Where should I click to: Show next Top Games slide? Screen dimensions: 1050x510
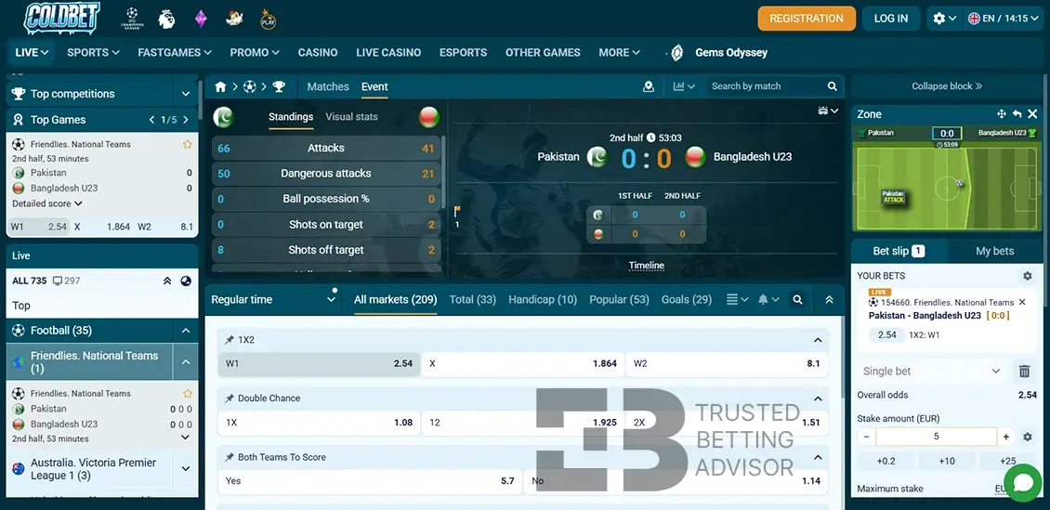186,120
